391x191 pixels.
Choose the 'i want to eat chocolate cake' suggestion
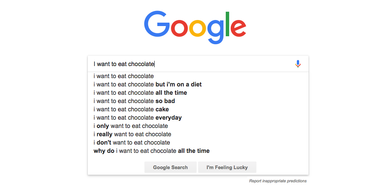tap(131, 109)
